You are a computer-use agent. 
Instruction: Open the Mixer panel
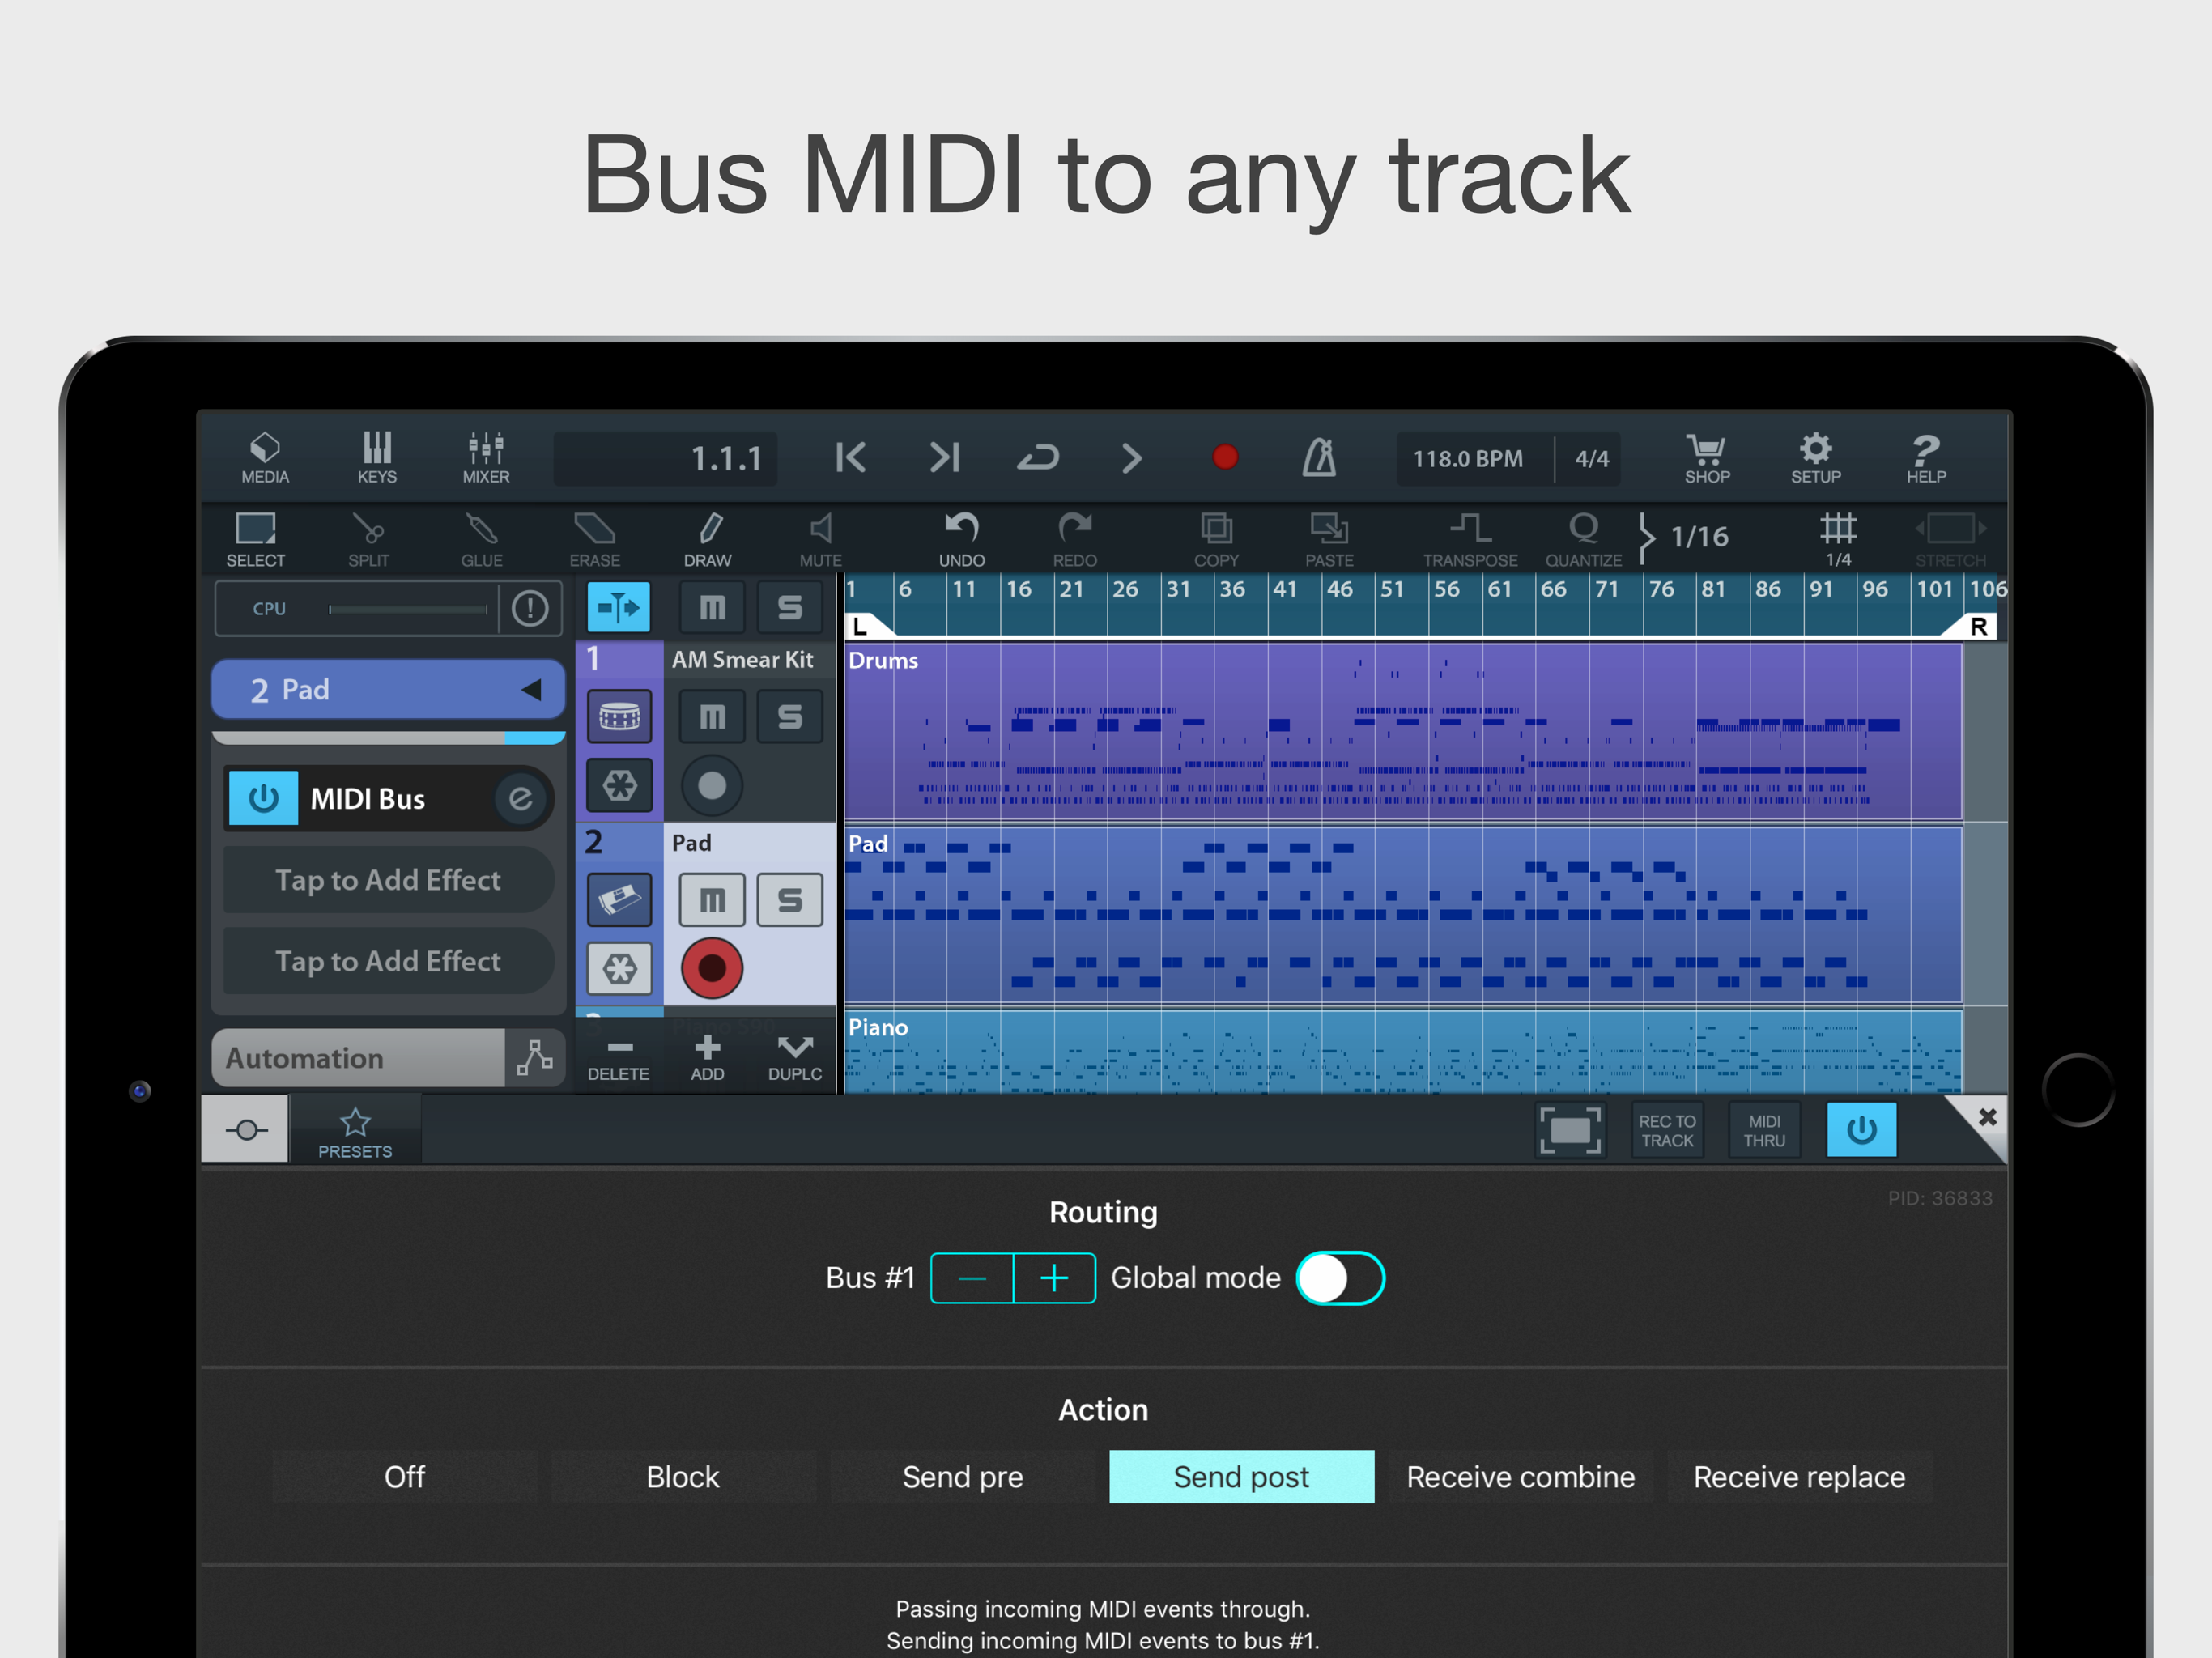[x=486, y=457]
